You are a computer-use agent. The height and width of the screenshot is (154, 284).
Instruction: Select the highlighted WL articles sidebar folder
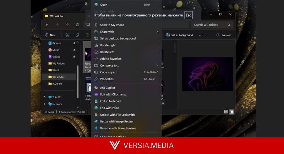click(59, 77)
